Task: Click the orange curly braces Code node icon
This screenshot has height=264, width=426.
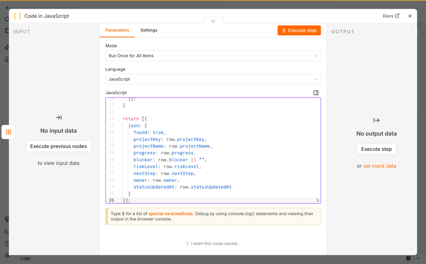Action: tap(17, 16)
